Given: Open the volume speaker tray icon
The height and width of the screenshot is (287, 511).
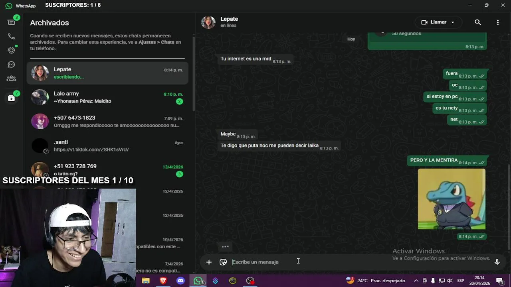Looking at the screenshot, I should point(450,281).
